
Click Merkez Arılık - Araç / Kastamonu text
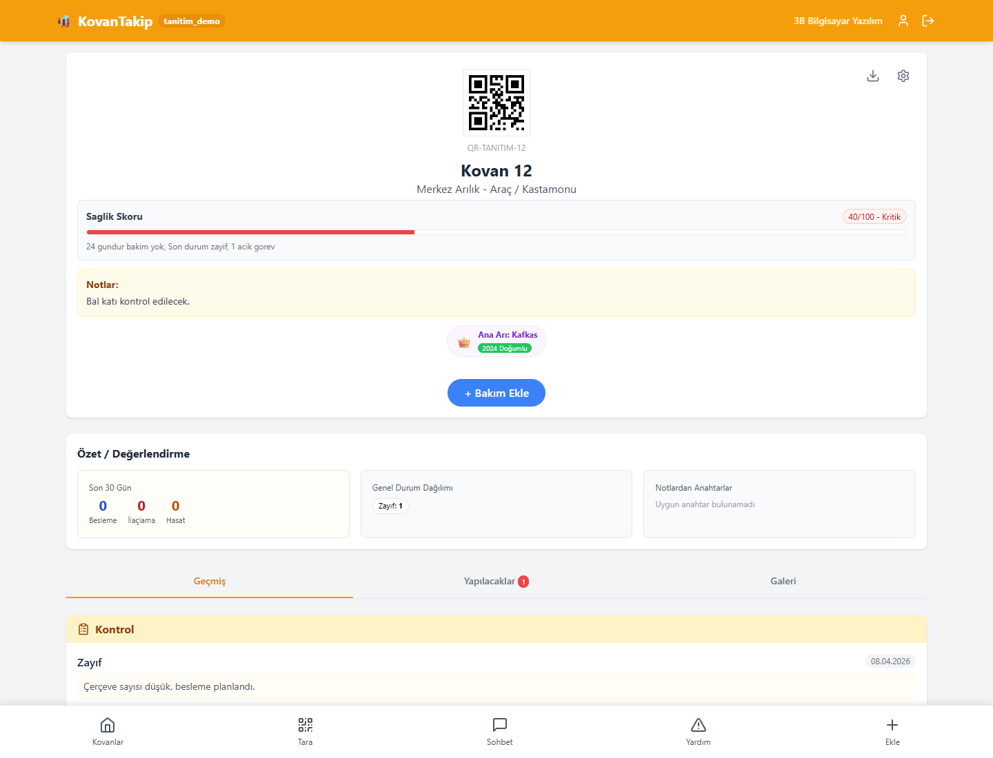(x=496, y=189)
